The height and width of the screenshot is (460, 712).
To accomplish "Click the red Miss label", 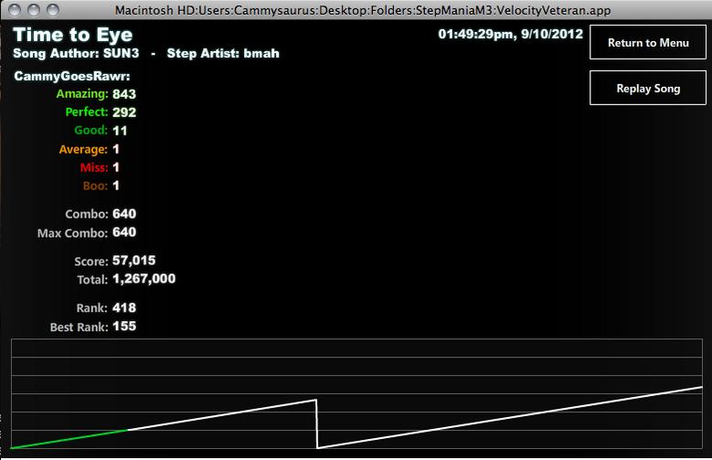I will point(94,167).
